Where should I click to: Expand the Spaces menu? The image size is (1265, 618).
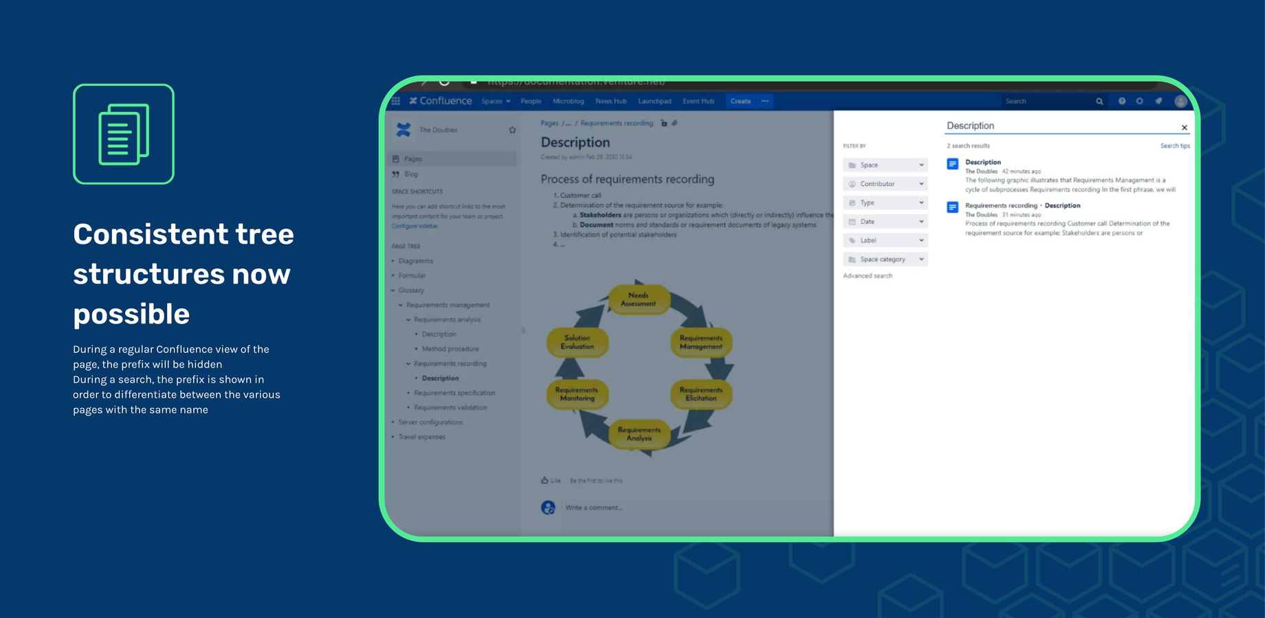click(x=496, y=102)
